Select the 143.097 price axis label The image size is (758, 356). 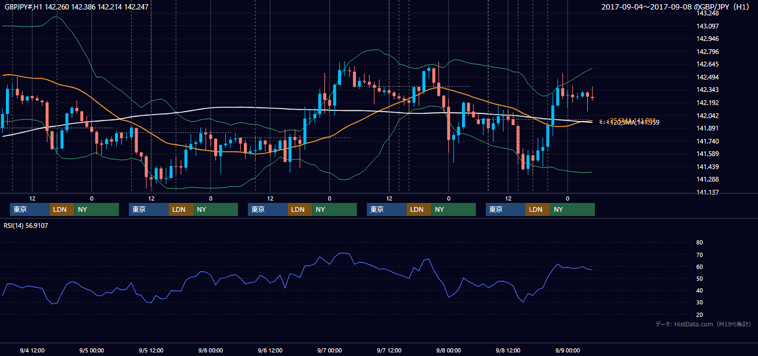pos(708,26)
